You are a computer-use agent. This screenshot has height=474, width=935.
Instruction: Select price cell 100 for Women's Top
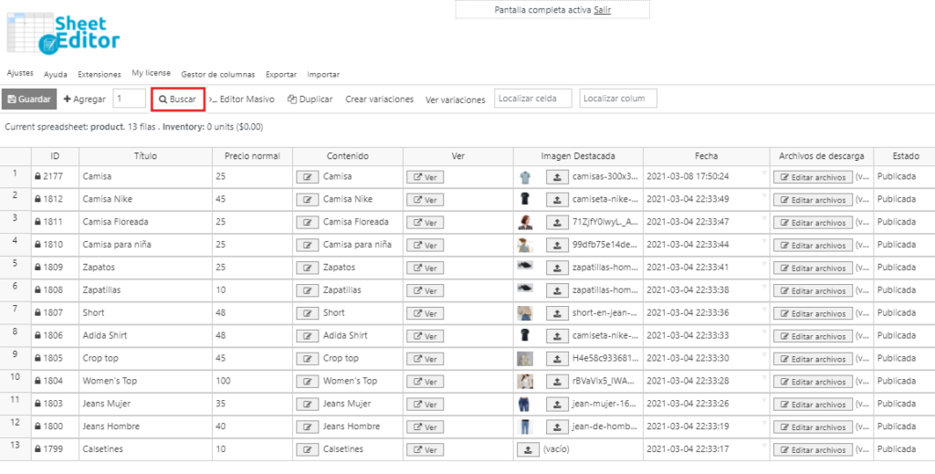(x=252, y=381)
